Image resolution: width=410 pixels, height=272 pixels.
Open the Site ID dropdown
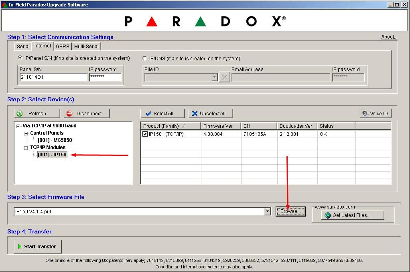coord(214,77)
